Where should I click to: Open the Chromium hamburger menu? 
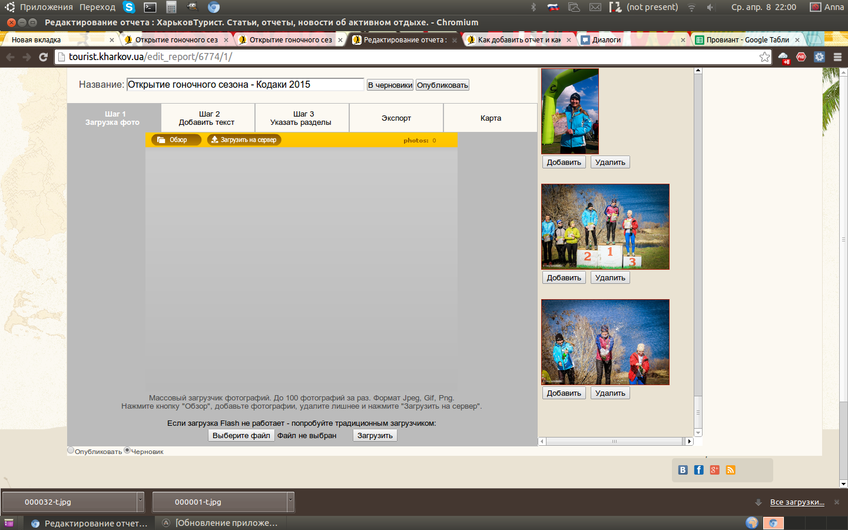tap(837, 57)
